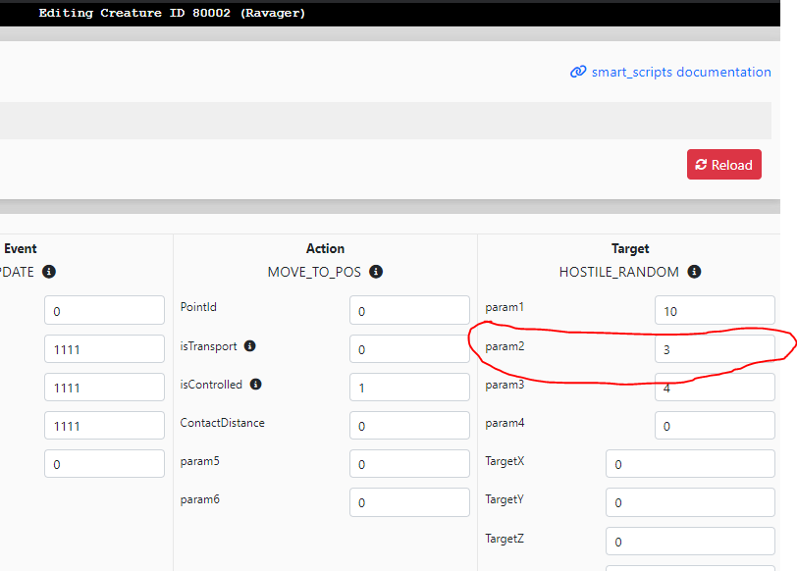Click the fourth Event field showing 1111
797x571 pixels.
click(104, 425)
